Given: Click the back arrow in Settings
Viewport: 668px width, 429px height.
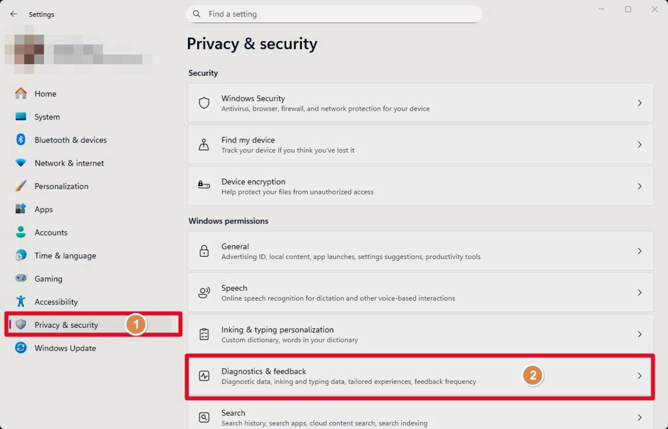Looking at the screenshot, I should [x=14, y=14].
